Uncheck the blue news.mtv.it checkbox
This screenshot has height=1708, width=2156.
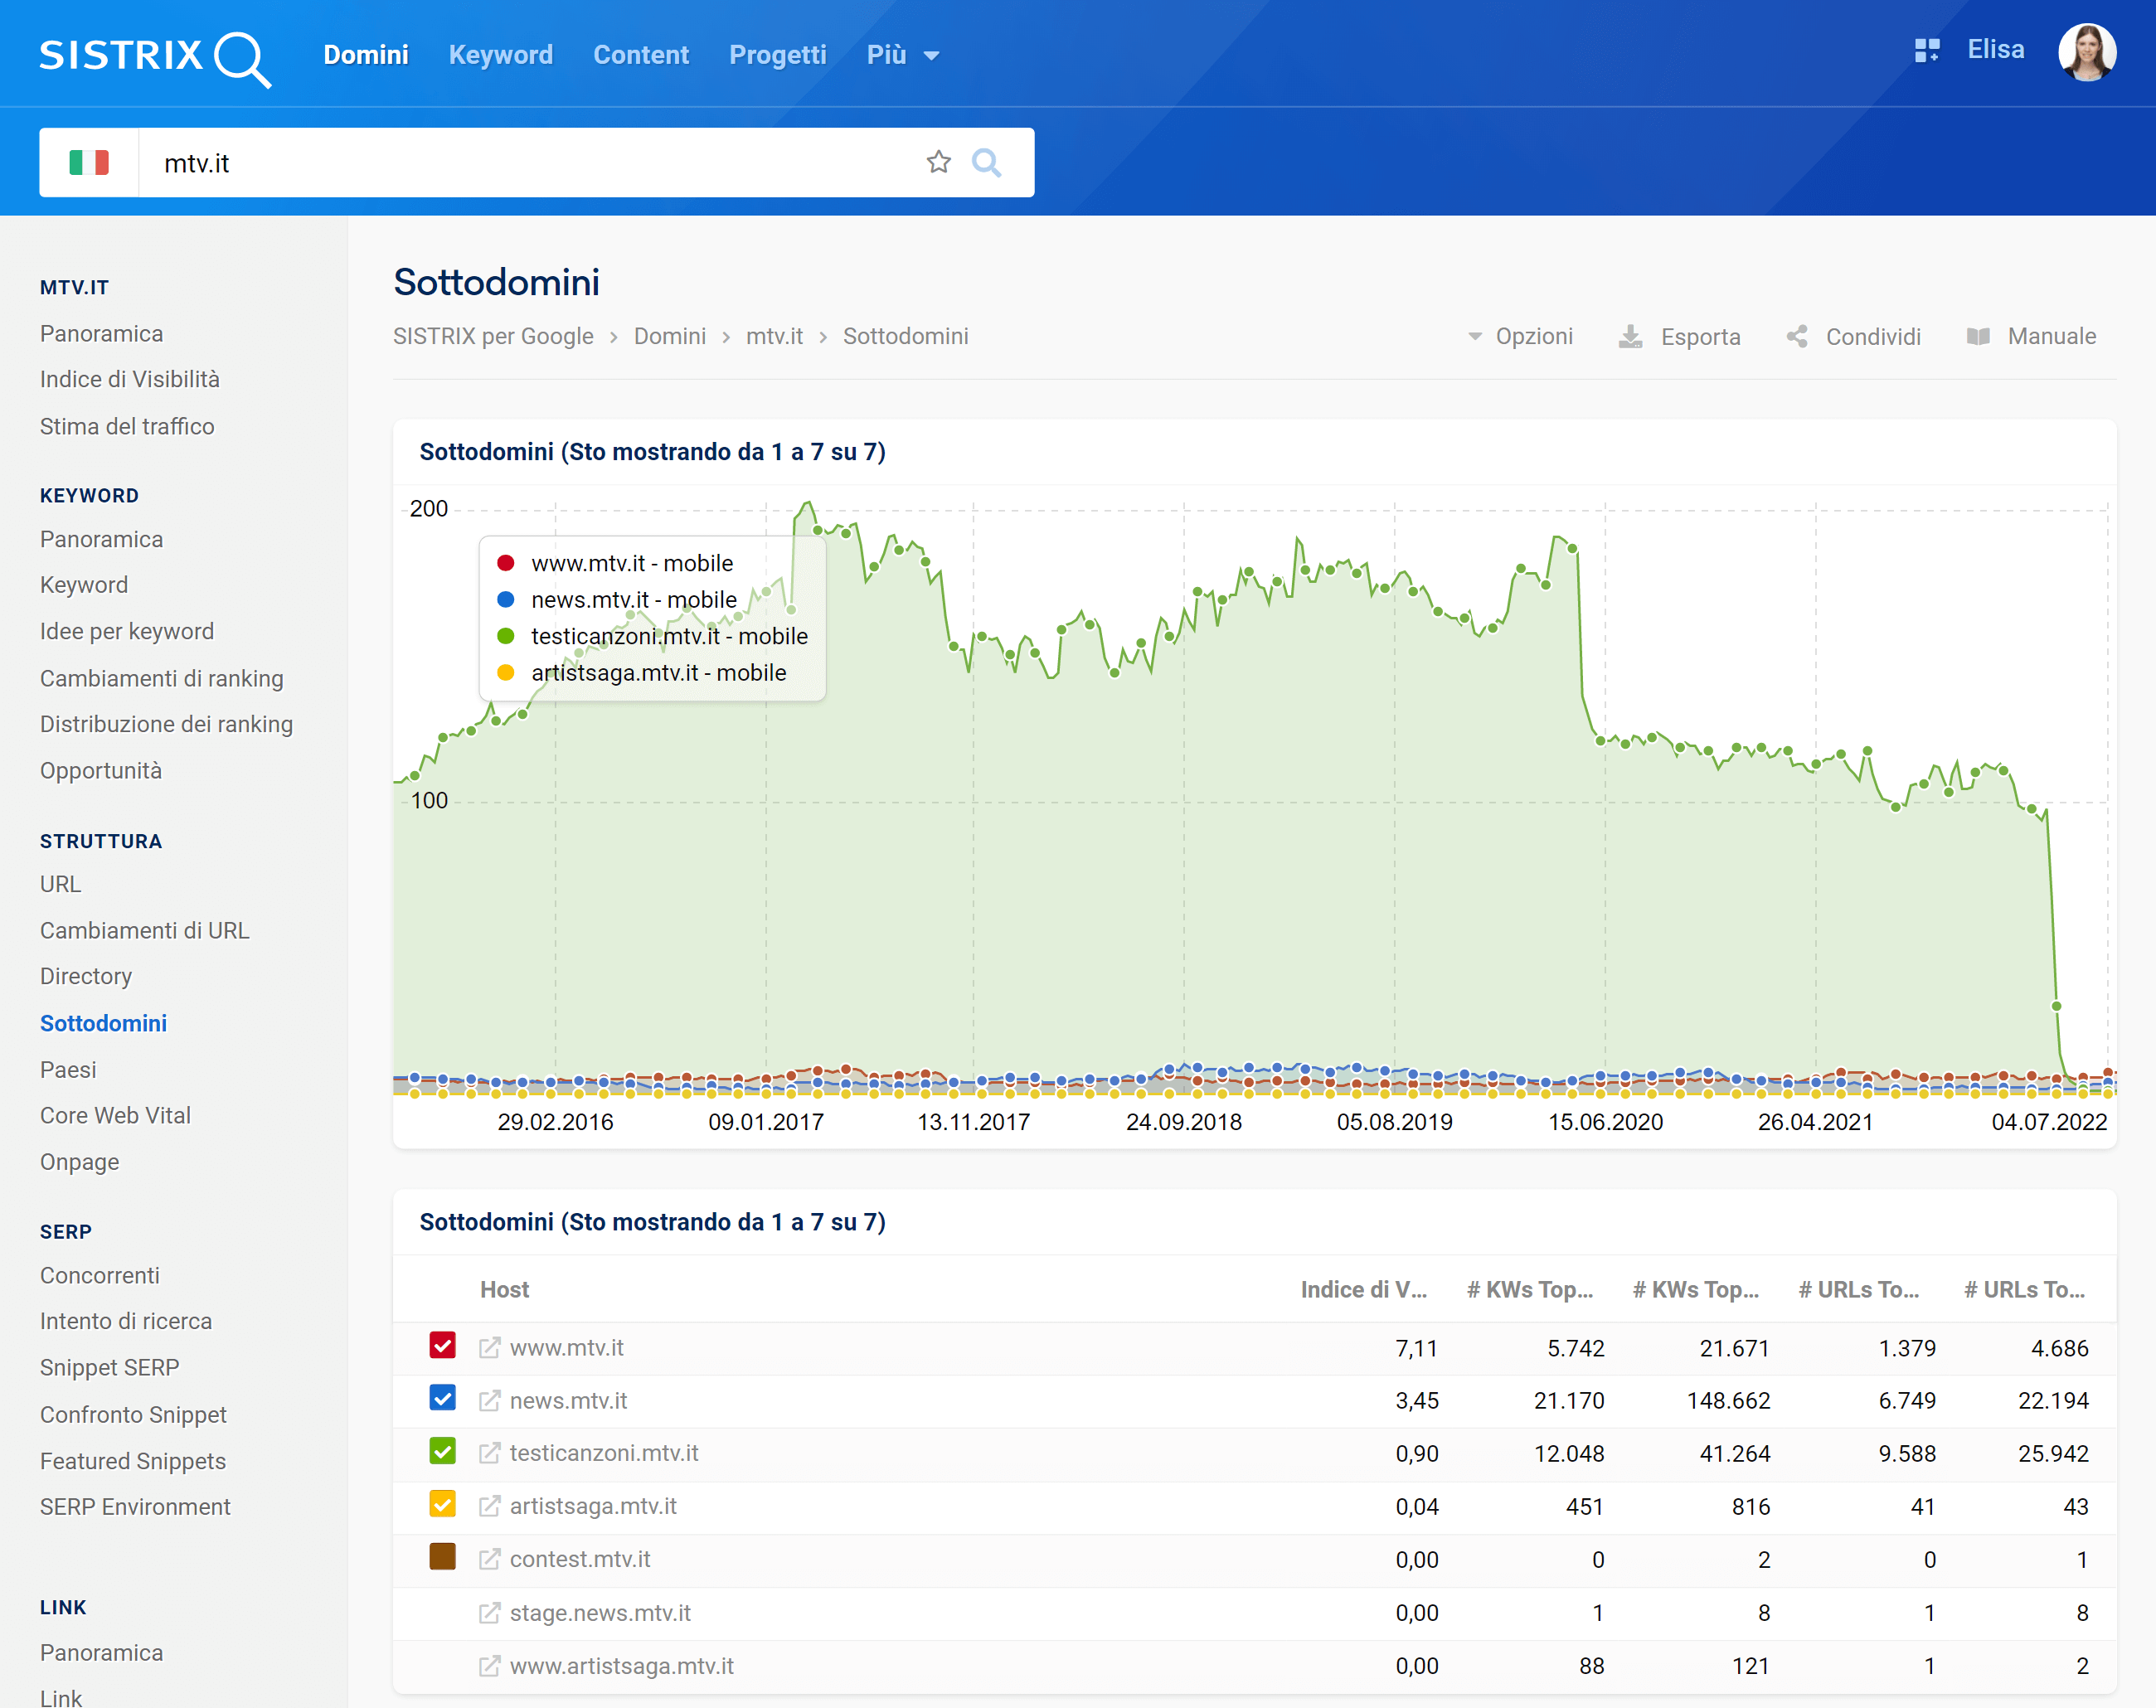[x=443, y=1398]
